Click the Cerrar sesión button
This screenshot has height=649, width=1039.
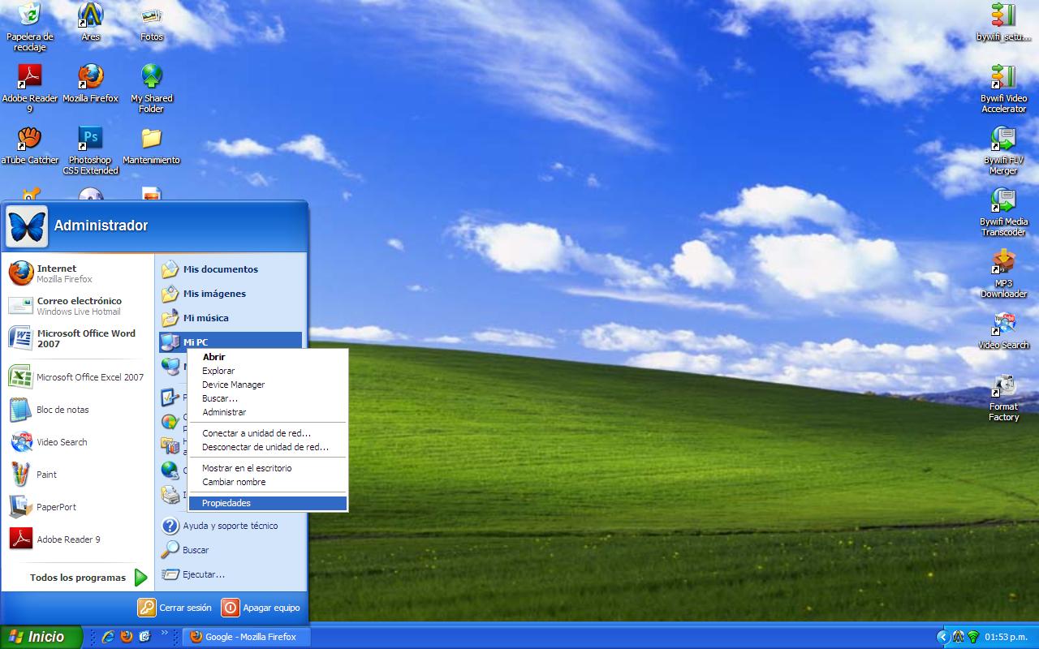point(175,608)
